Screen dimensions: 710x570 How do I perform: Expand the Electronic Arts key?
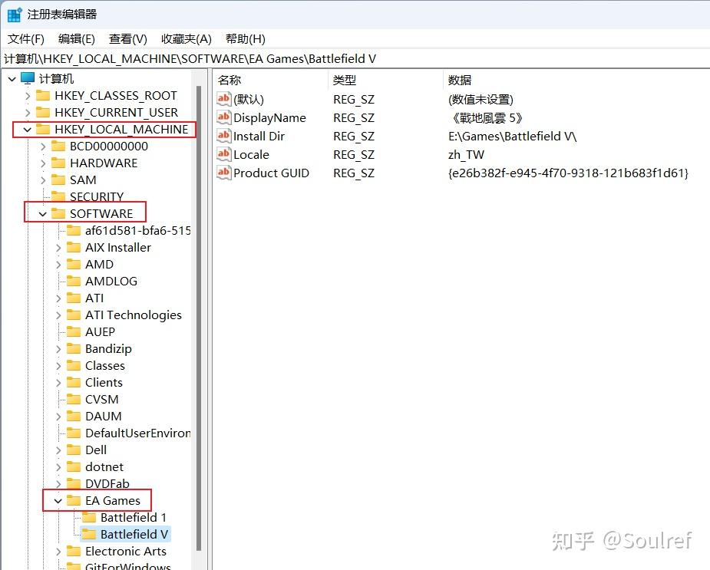(x=59, y=551)
